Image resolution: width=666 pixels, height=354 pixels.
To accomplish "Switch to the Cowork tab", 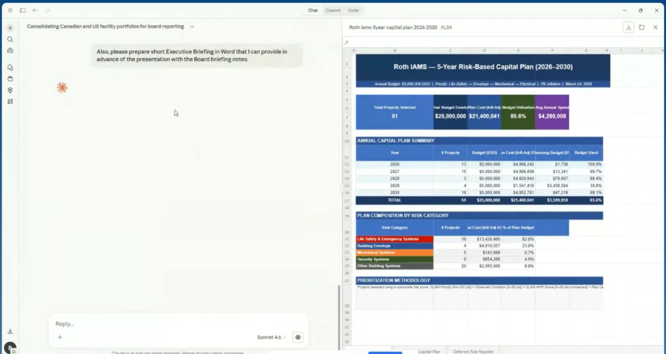I will point(333,10).
